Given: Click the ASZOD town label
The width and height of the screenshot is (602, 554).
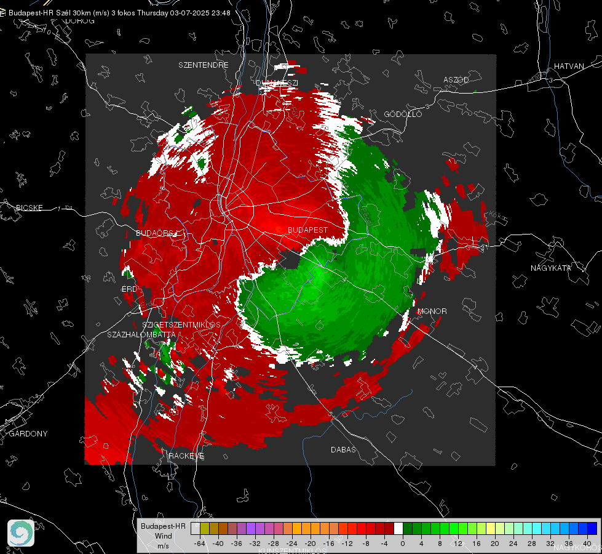Looking at the screenshot, I should [456, 79].
